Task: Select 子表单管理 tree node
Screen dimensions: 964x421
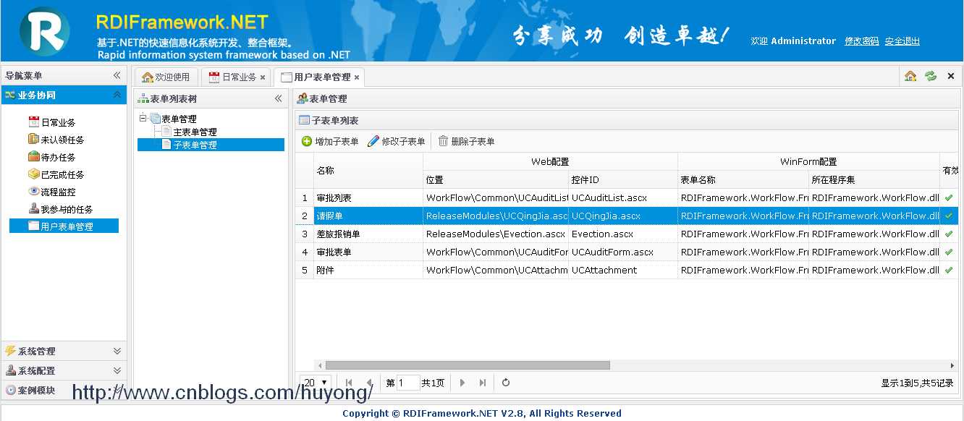Action: point(195,145)
